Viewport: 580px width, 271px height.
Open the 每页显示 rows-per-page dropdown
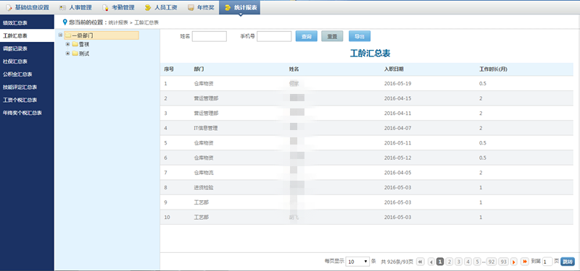coord(357,262)
